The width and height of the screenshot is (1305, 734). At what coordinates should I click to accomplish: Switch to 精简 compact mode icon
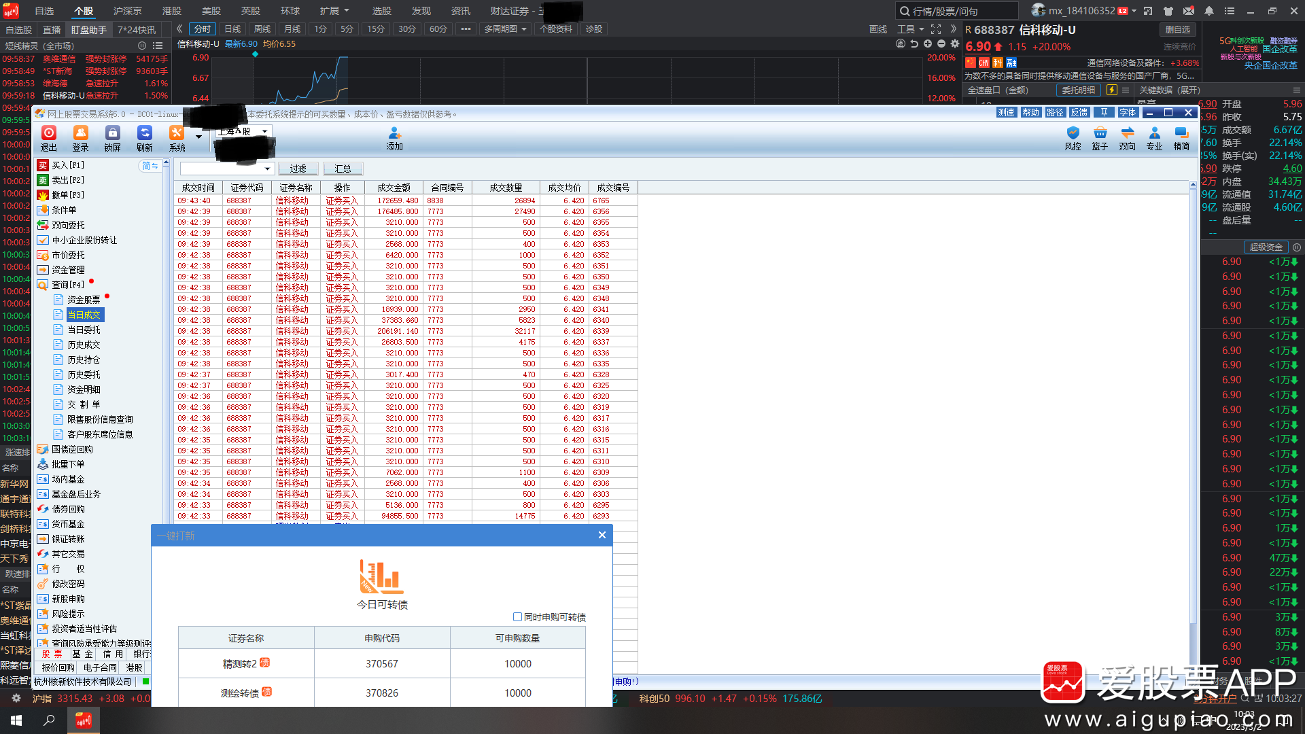[1181, 138]
